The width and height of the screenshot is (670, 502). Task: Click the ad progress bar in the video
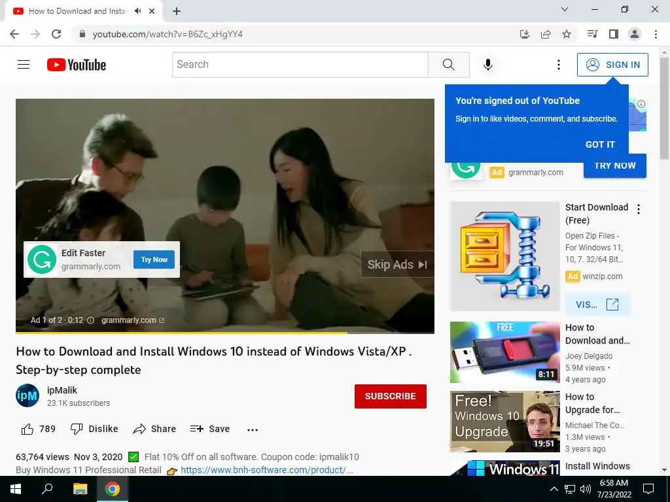point(225,333)
